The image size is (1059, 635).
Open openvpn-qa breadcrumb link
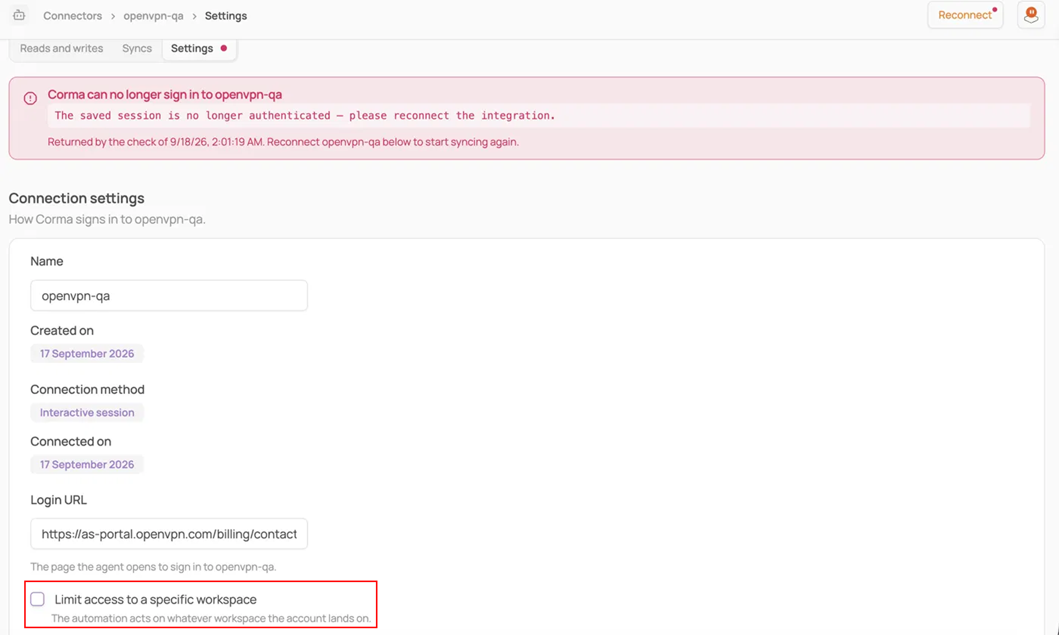point(153,16)
